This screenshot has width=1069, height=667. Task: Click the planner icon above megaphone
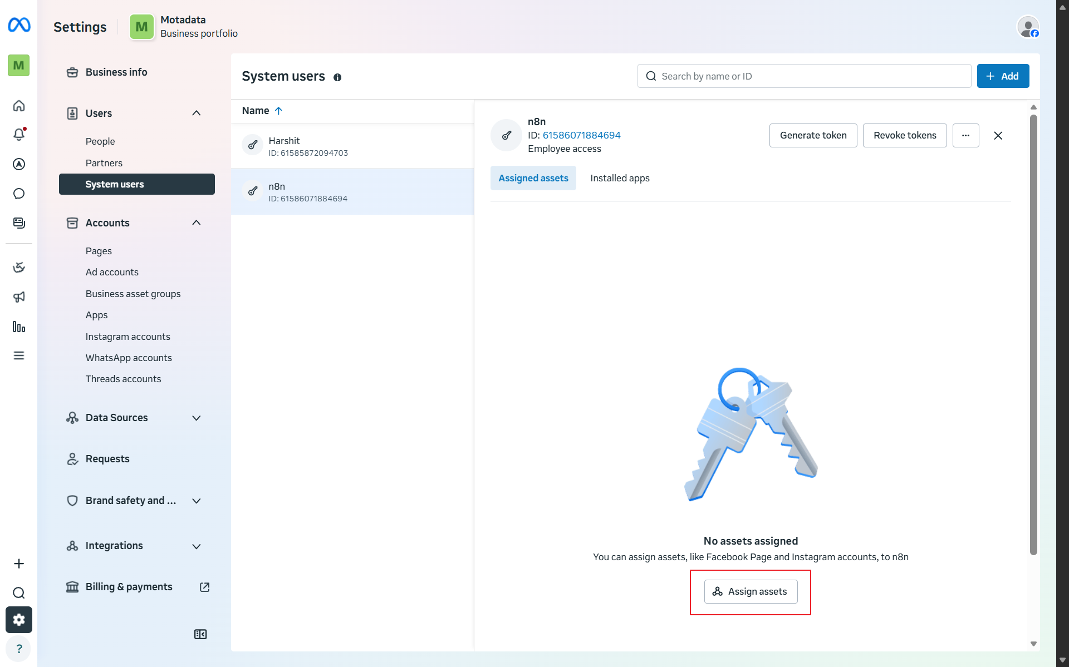[19, 268]
